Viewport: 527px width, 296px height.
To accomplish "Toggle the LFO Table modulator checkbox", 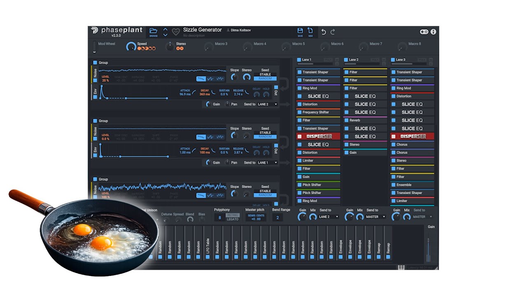I will pos(208,257).
